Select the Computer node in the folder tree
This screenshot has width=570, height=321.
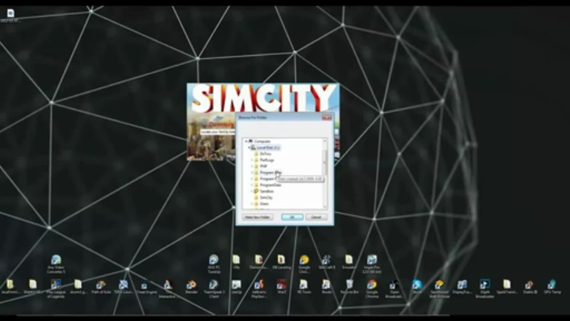click(262, 141)
